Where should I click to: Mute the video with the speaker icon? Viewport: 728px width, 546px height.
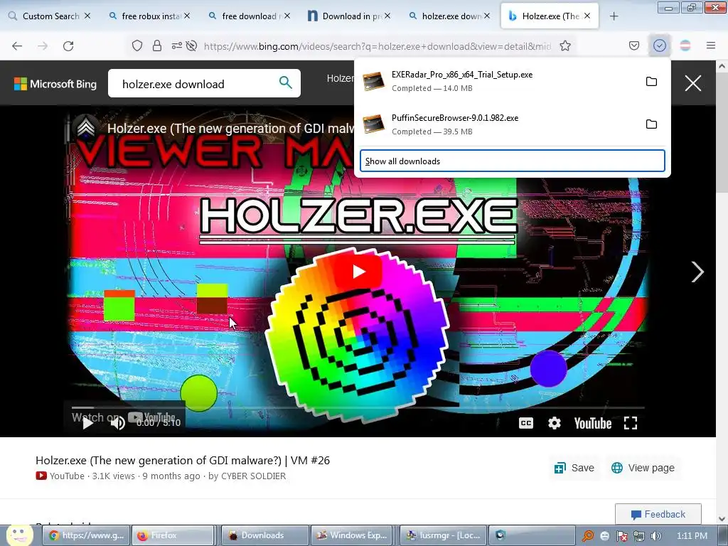118,423
